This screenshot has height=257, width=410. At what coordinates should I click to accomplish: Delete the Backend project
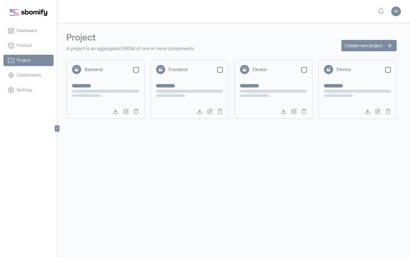click(x=136, y=111)
